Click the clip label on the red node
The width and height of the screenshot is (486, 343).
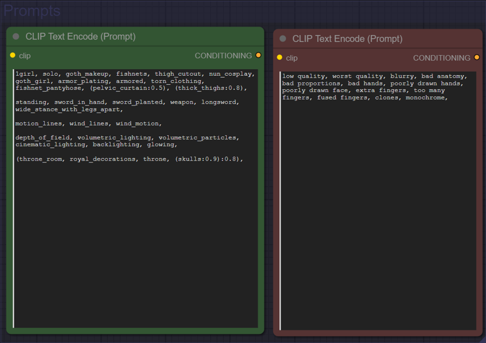(292, 58)
